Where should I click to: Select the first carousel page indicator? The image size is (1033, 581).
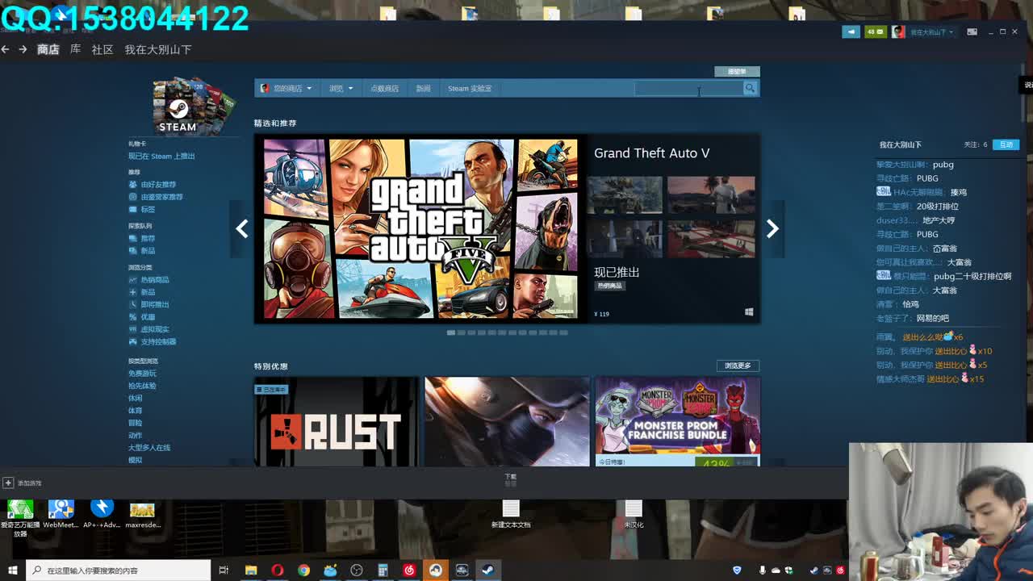coord(451,332)
